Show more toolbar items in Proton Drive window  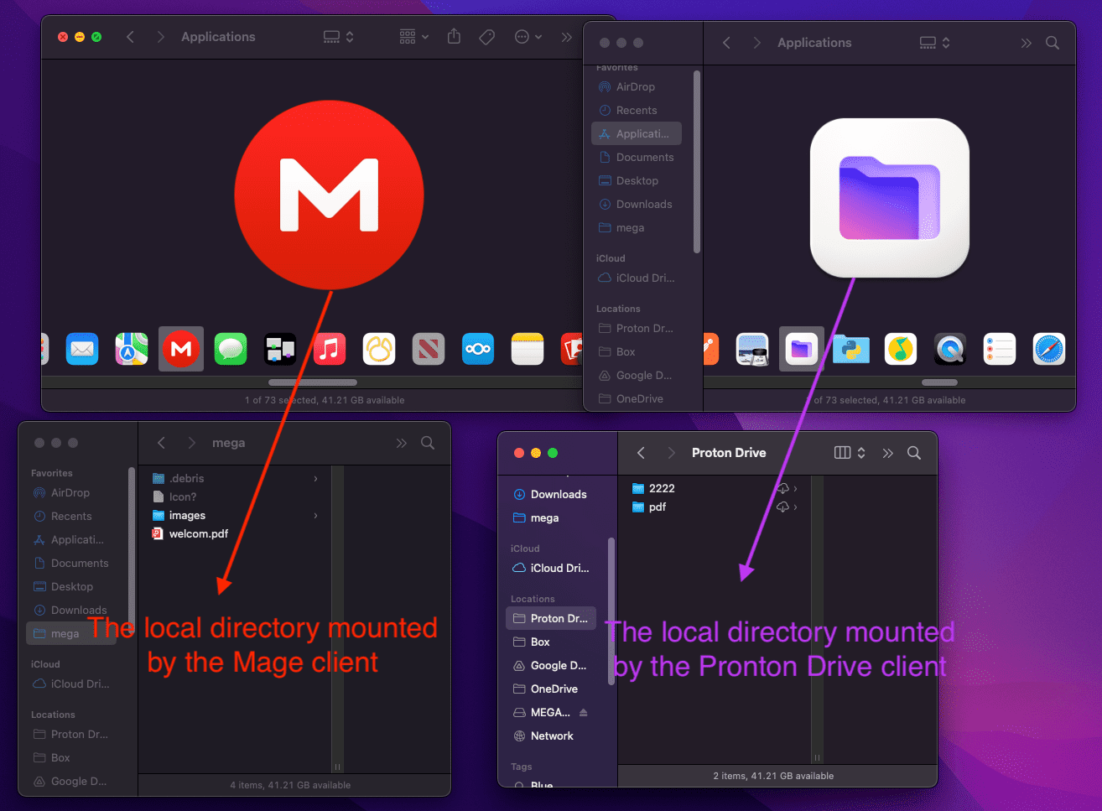point(888,453)
